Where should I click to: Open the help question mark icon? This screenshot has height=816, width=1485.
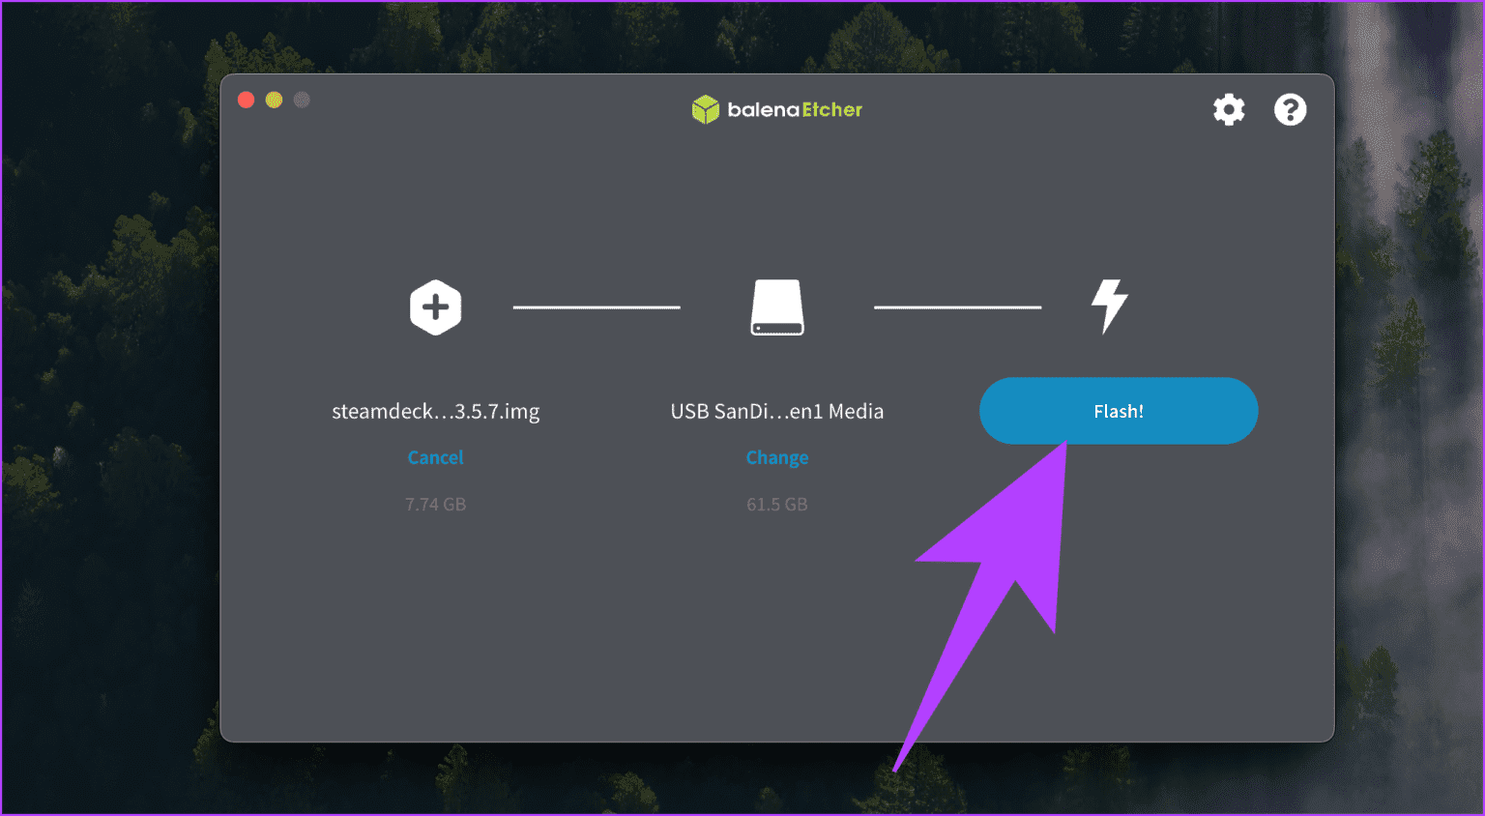pyautogui.click(x=1290, y=109)
